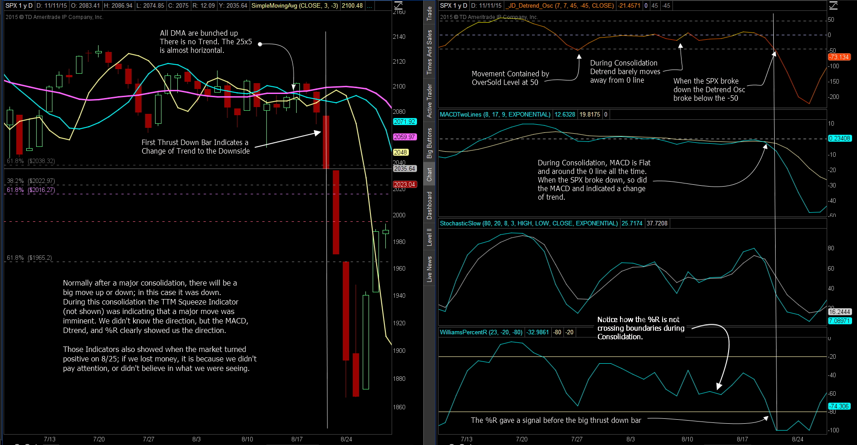Click the MACDTwoLines study label

click(x=495, y=114)
